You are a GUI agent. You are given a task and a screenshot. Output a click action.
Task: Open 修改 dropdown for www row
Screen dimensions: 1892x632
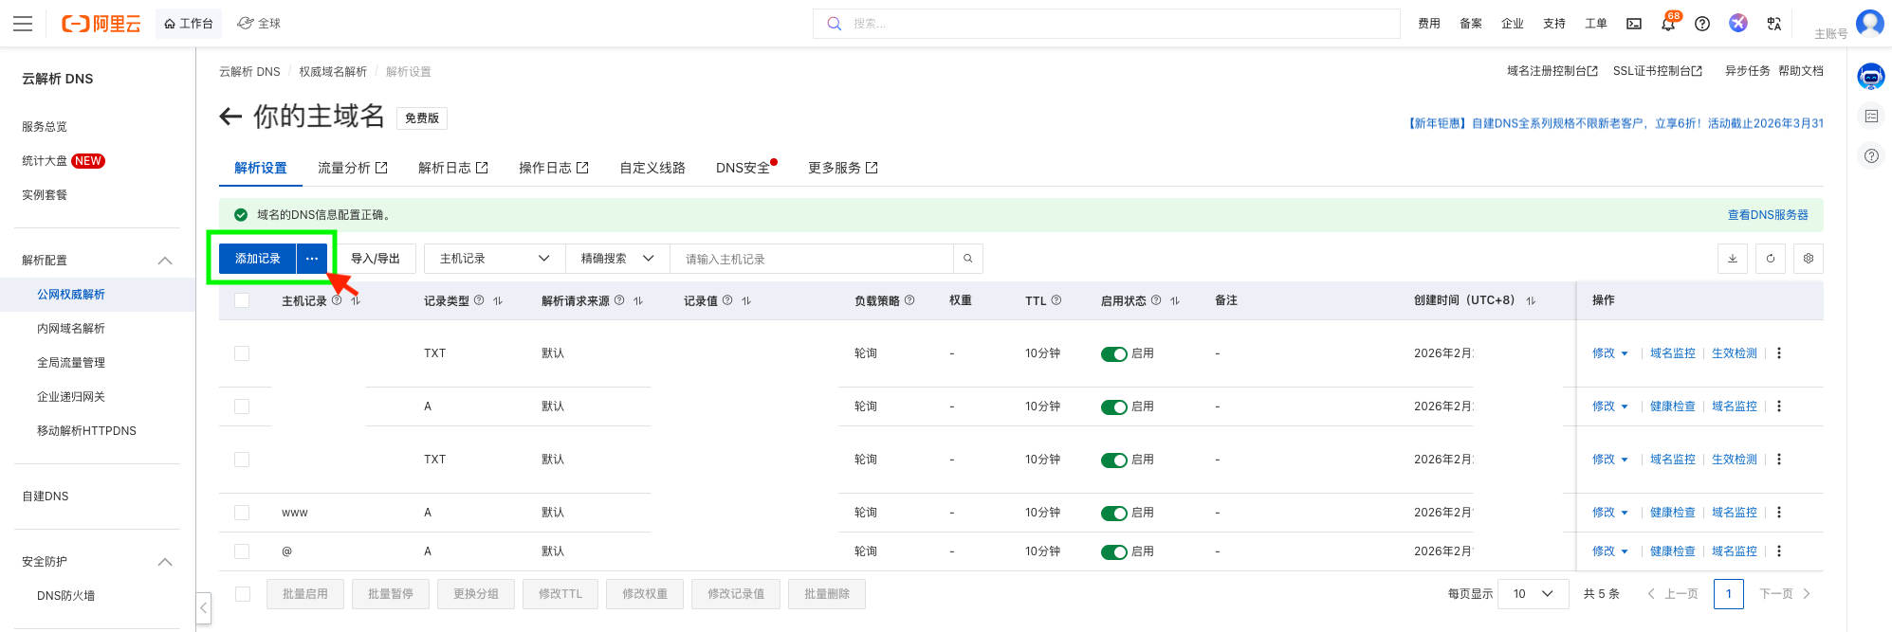(x=1610, y=513)
